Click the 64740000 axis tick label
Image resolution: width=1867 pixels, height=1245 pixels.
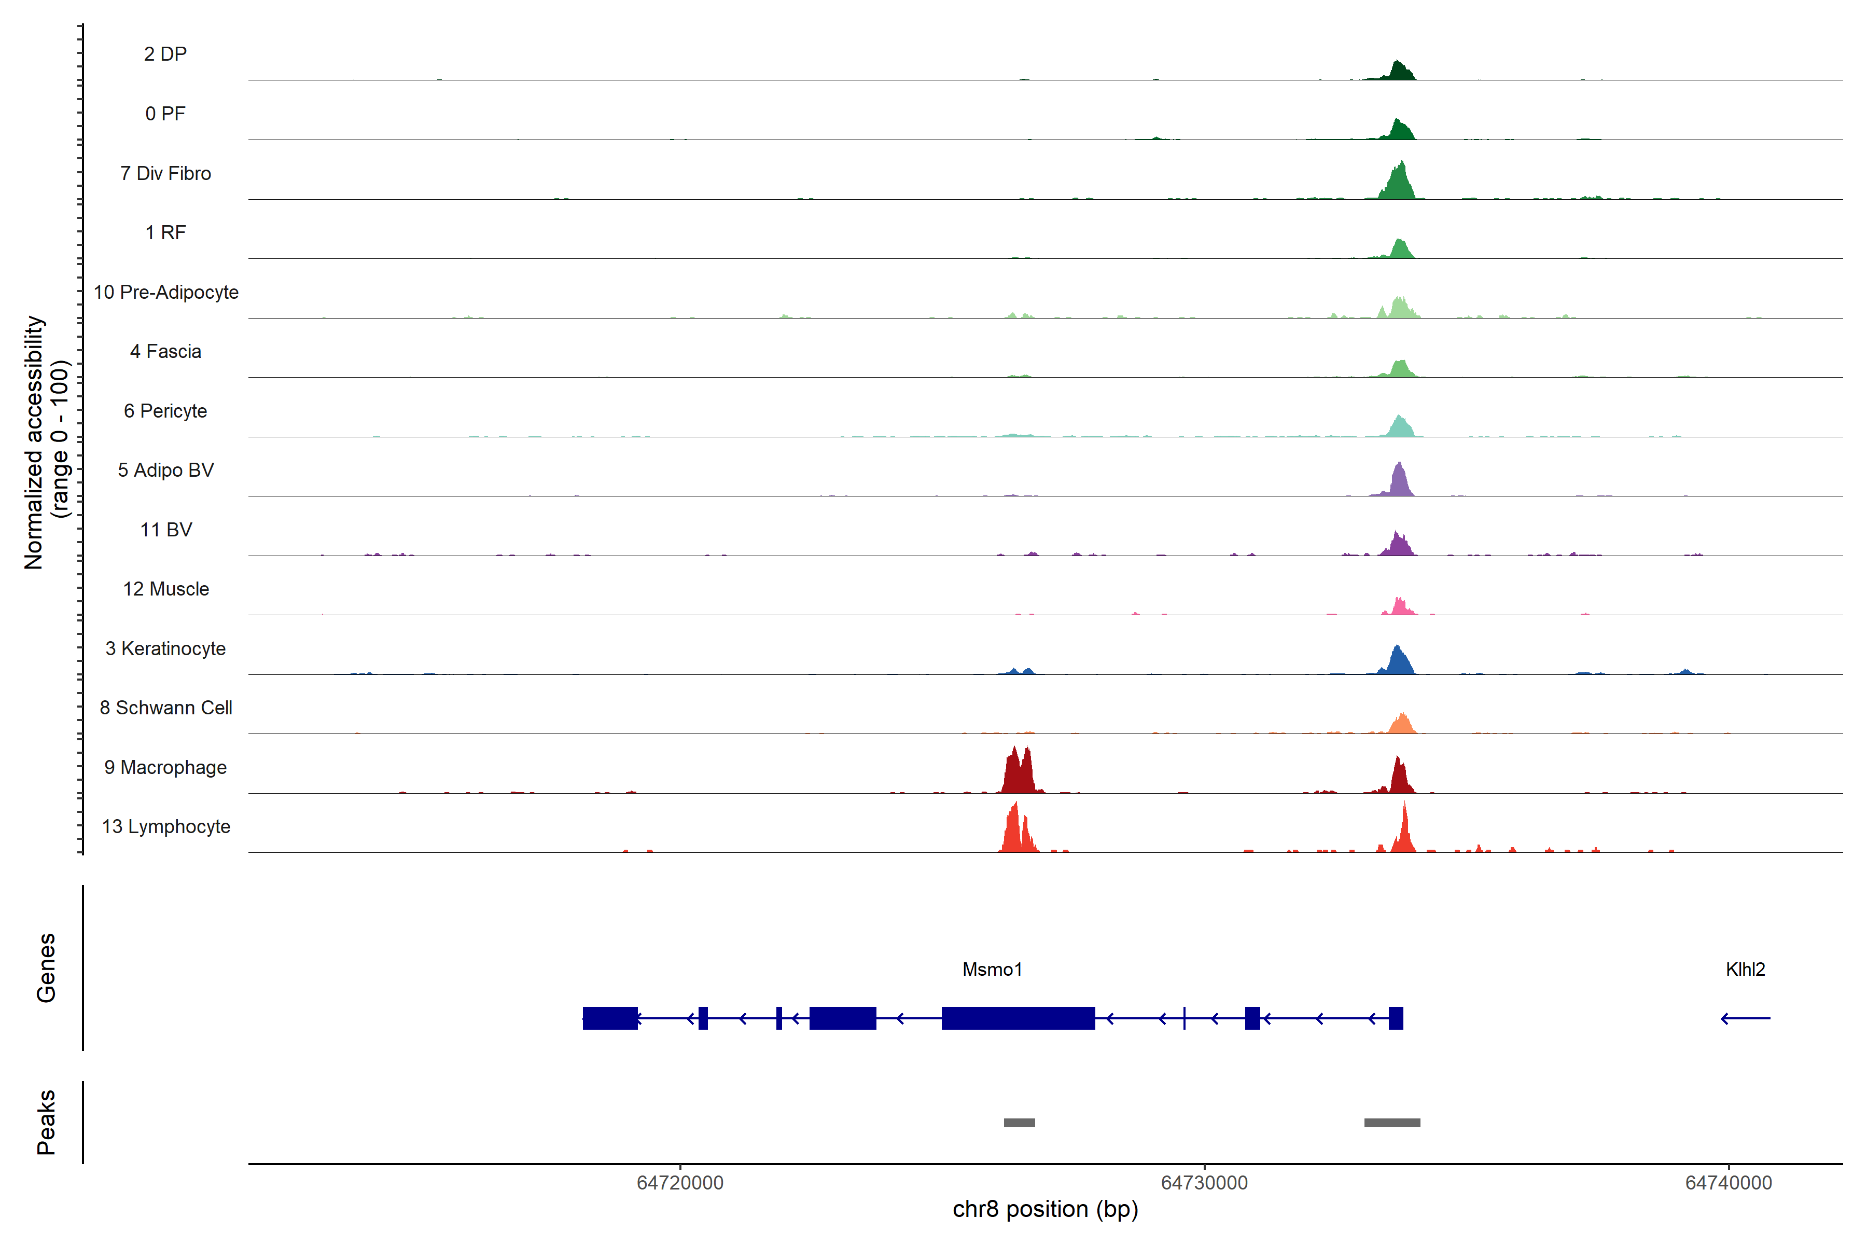click(1728, 1182)
